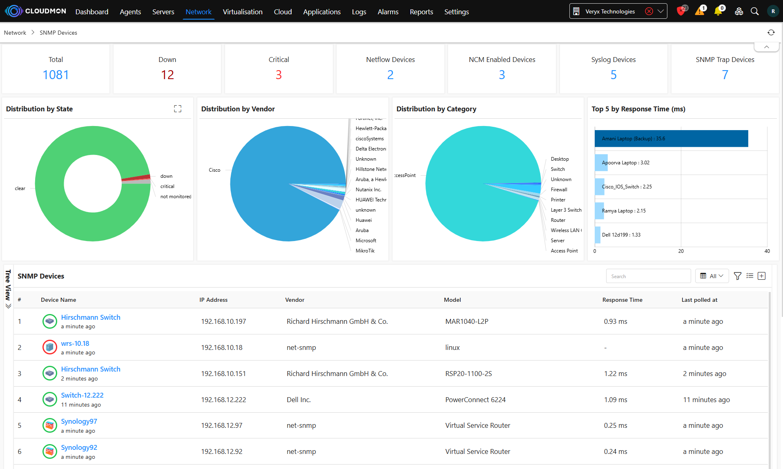Go to the Alarms menu
The image size is (783, 469).
click(x=388, y=12)
